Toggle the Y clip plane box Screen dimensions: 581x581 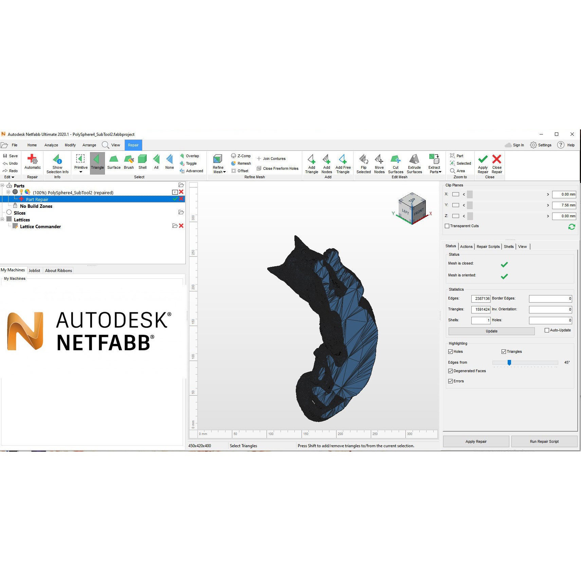pyautogui.click(x=456, y=205)
